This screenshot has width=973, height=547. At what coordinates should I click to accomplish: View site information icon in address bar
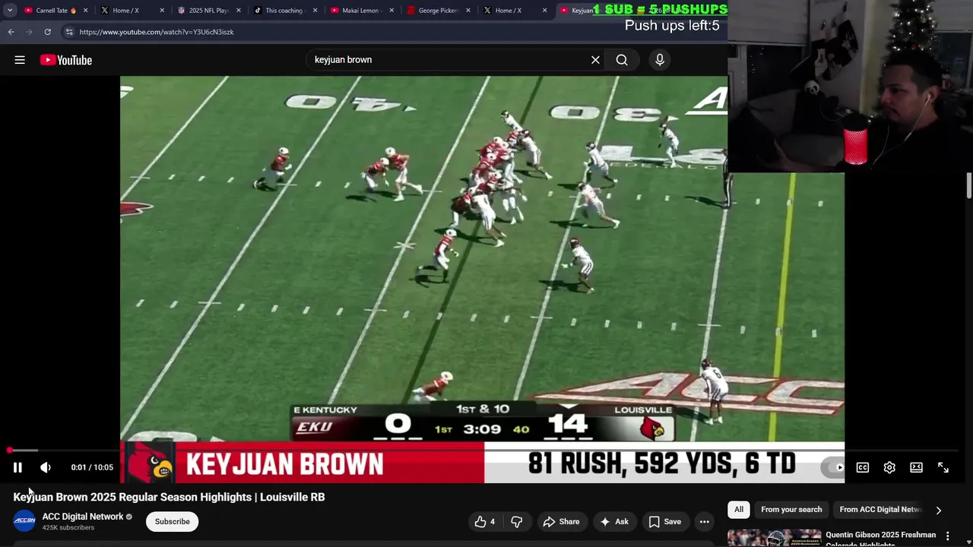(x=68, y=32)
